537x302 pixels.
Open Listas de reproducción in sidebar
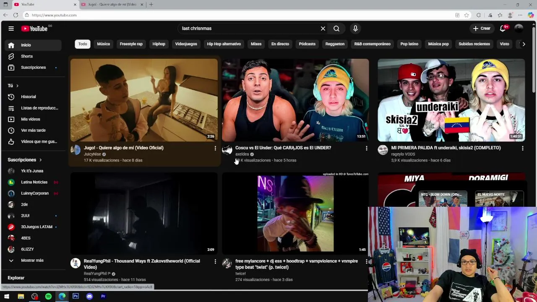pyautogui.click(x=34, y=108)
